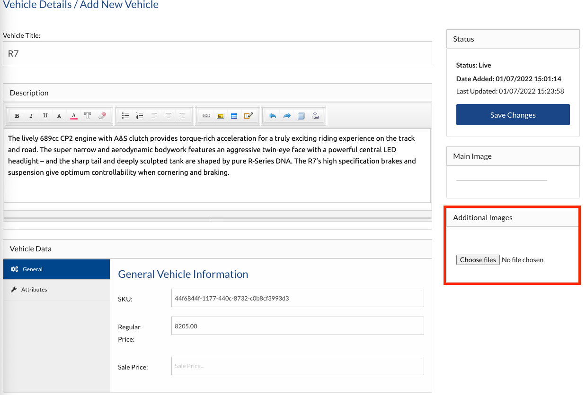
Task: Toggle bold formatting in the description editor
Action: 17,116
